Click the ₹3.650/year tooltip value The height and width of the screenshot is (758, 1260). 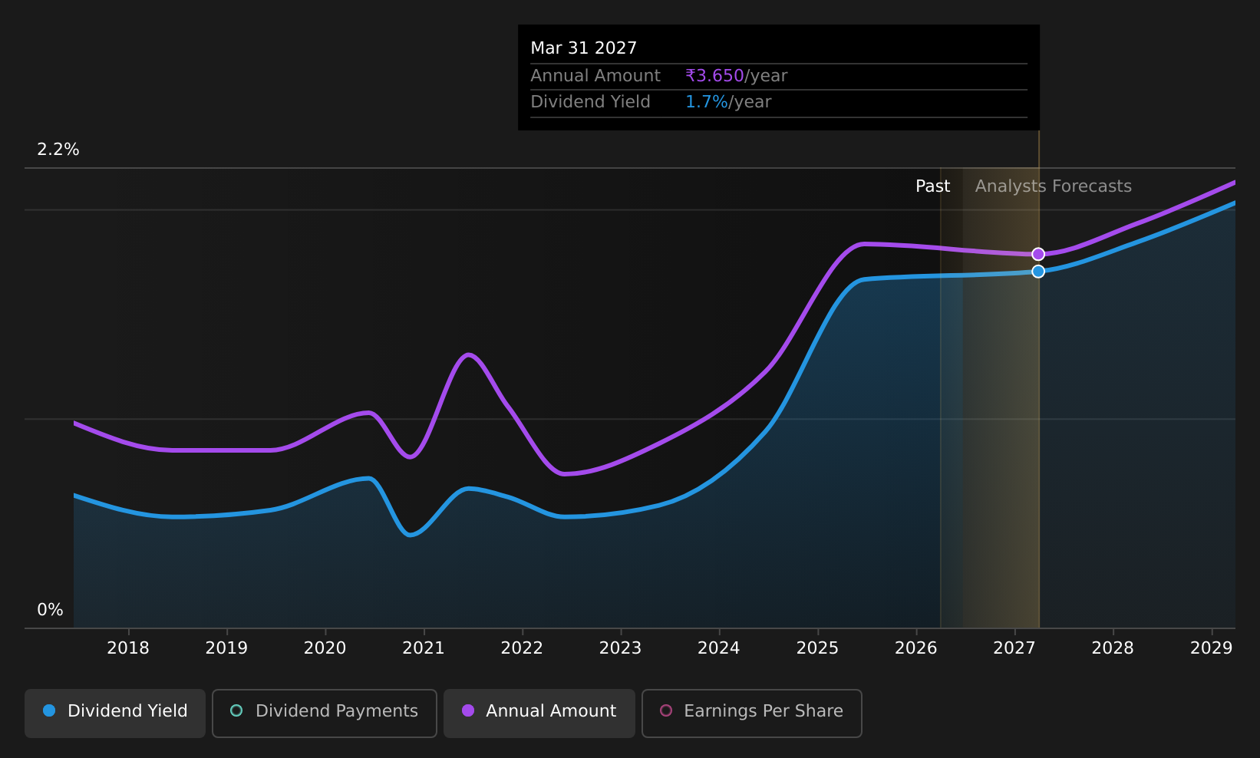coord(736,76)
